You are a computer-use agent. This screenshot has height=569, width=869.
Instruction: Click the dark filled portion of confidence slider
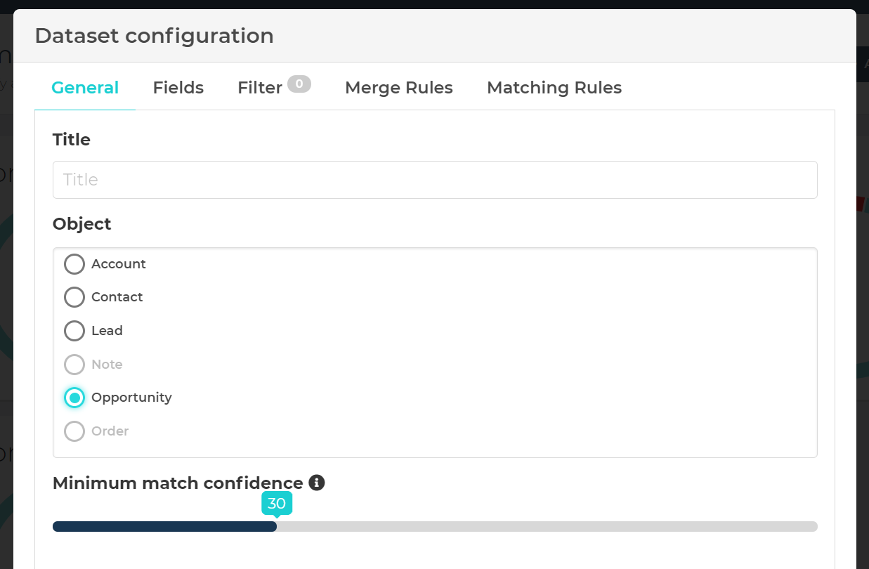point(164,526)
